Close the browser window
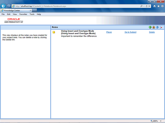This screenshot has height=123, width=165. [161, 2]
